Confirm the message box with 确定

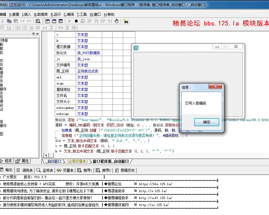207,122
